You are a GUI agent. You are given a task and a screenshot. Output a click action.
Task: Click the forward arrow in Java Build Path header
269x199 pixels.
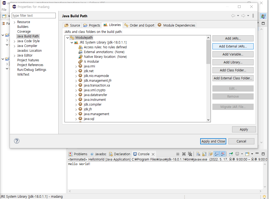tap(243, 16)
